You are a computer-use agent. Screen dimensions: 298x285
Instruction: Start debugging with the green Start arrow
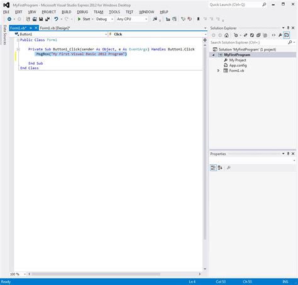click(79, 19)
